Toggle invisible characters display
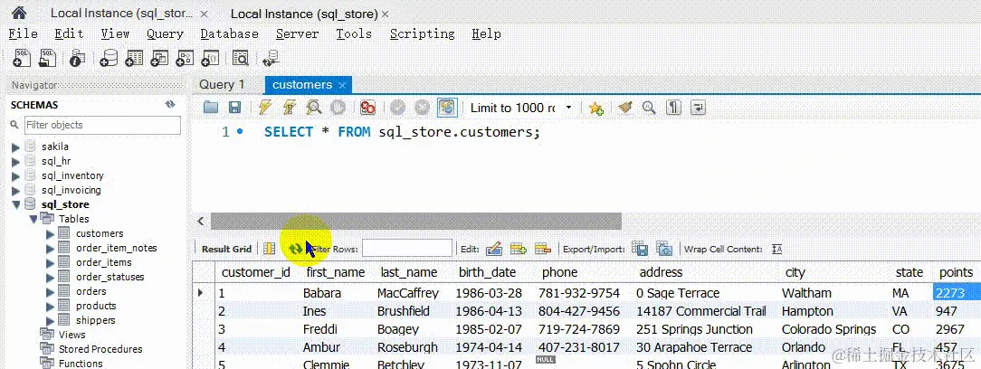This screenshot has height=369, width=981. click(x=673, y=108)
